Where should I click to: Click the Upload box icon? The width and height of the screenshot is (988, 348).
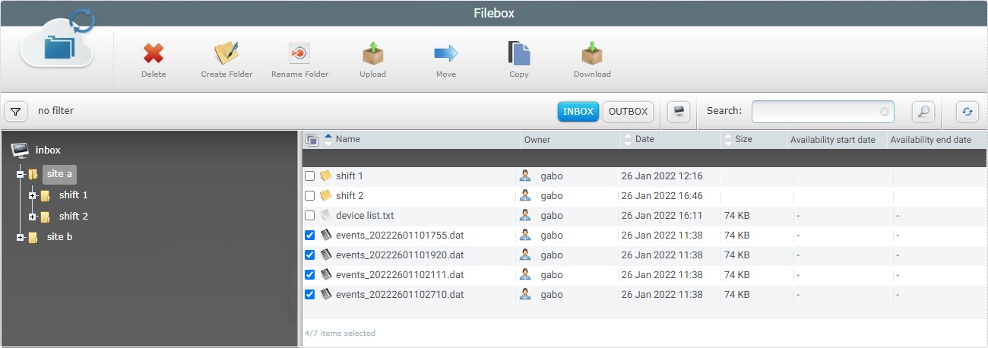point(372,52)
